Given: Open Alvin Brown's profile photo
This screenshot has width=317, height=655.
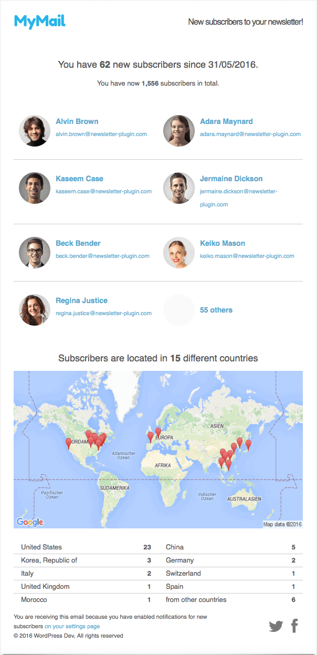Looking at the screenshot, I should 35,131.
